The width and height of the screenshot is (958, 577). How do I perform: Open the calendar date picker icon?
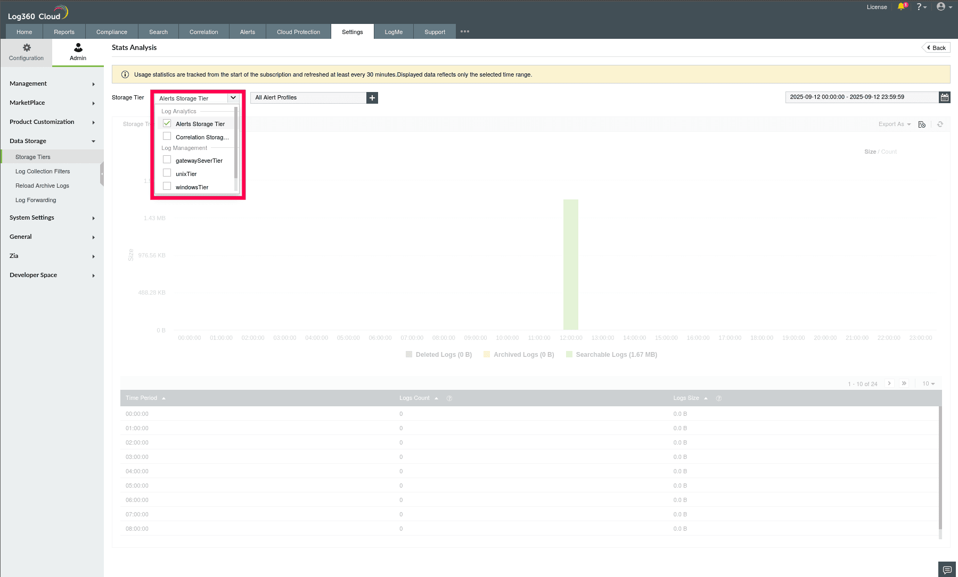pyautogui.click(x=945, y=97)
